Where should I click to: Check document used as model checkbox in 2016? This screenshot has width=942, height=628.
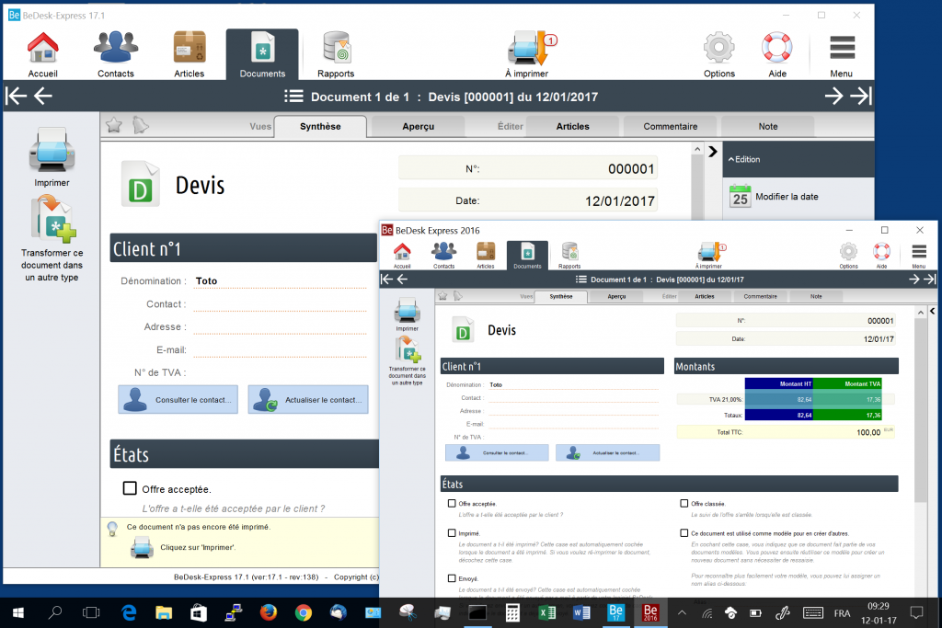click(684, 533)
